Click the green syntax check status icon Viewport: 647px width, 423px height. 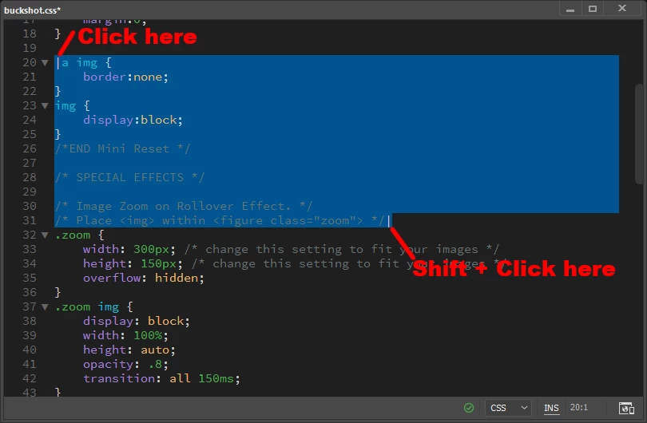[469, 408]
